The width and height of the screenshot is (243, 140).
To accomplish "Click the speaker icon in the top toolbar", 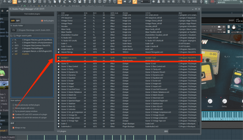I will (153, 2).
